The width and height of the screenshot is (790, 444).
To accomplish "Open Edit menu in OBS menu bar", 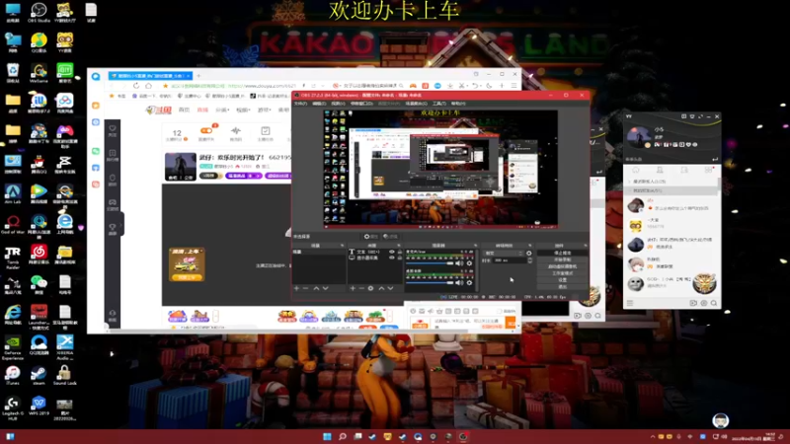I will tap(319, 104).
